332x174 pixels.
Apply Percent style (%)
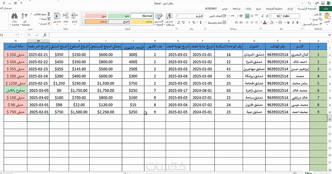[194, 22]
